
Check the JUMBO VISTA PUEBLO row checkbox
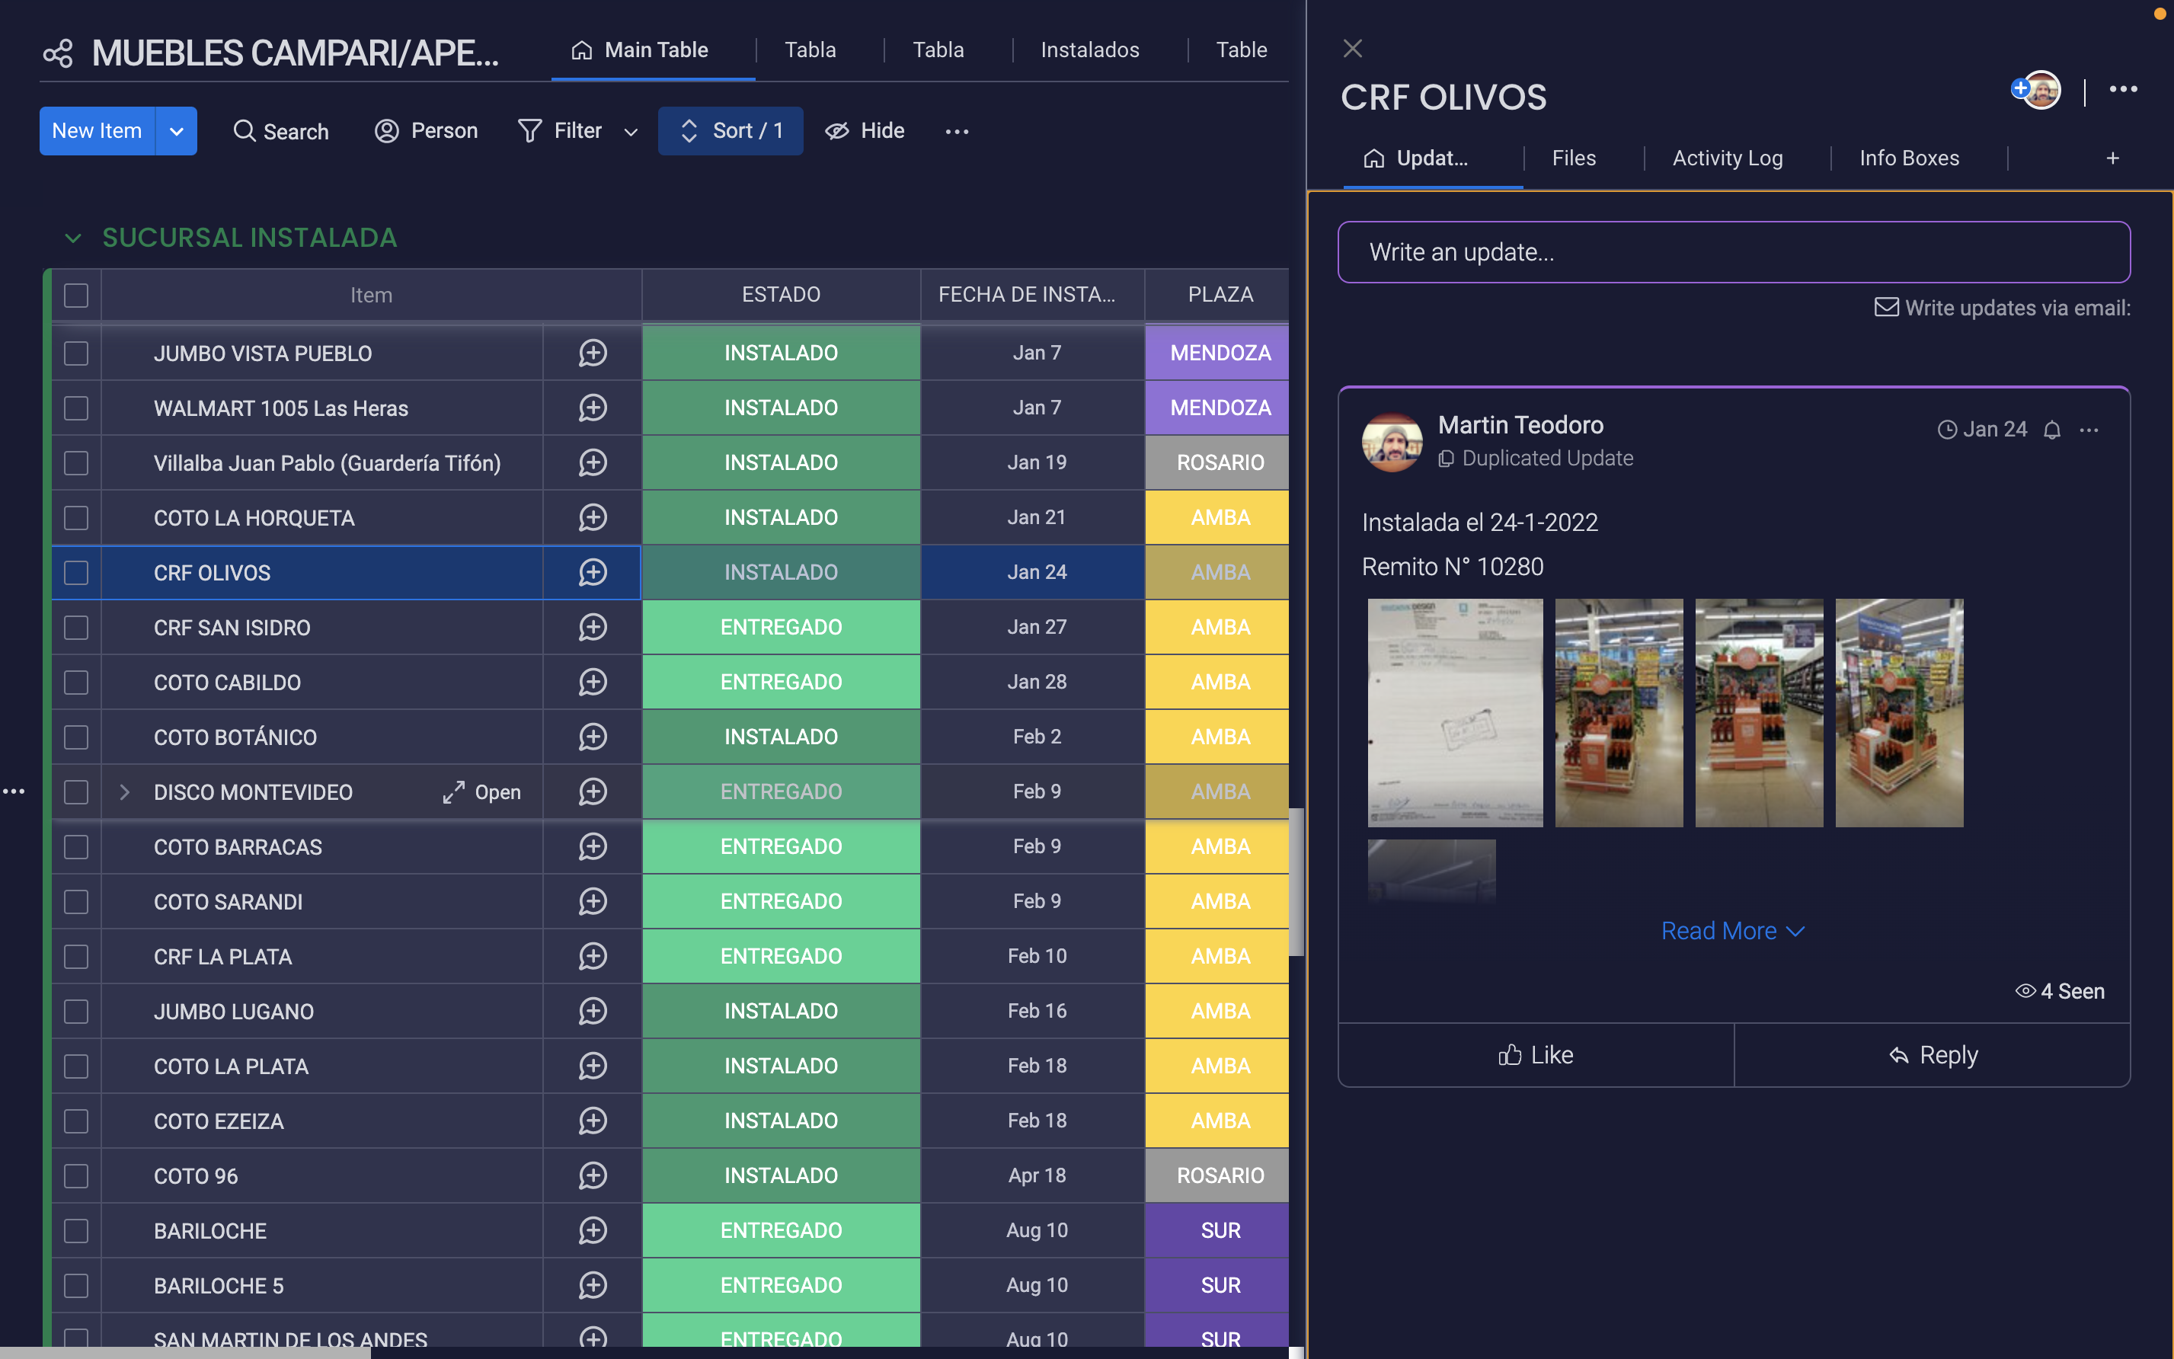tap(76, 353)
